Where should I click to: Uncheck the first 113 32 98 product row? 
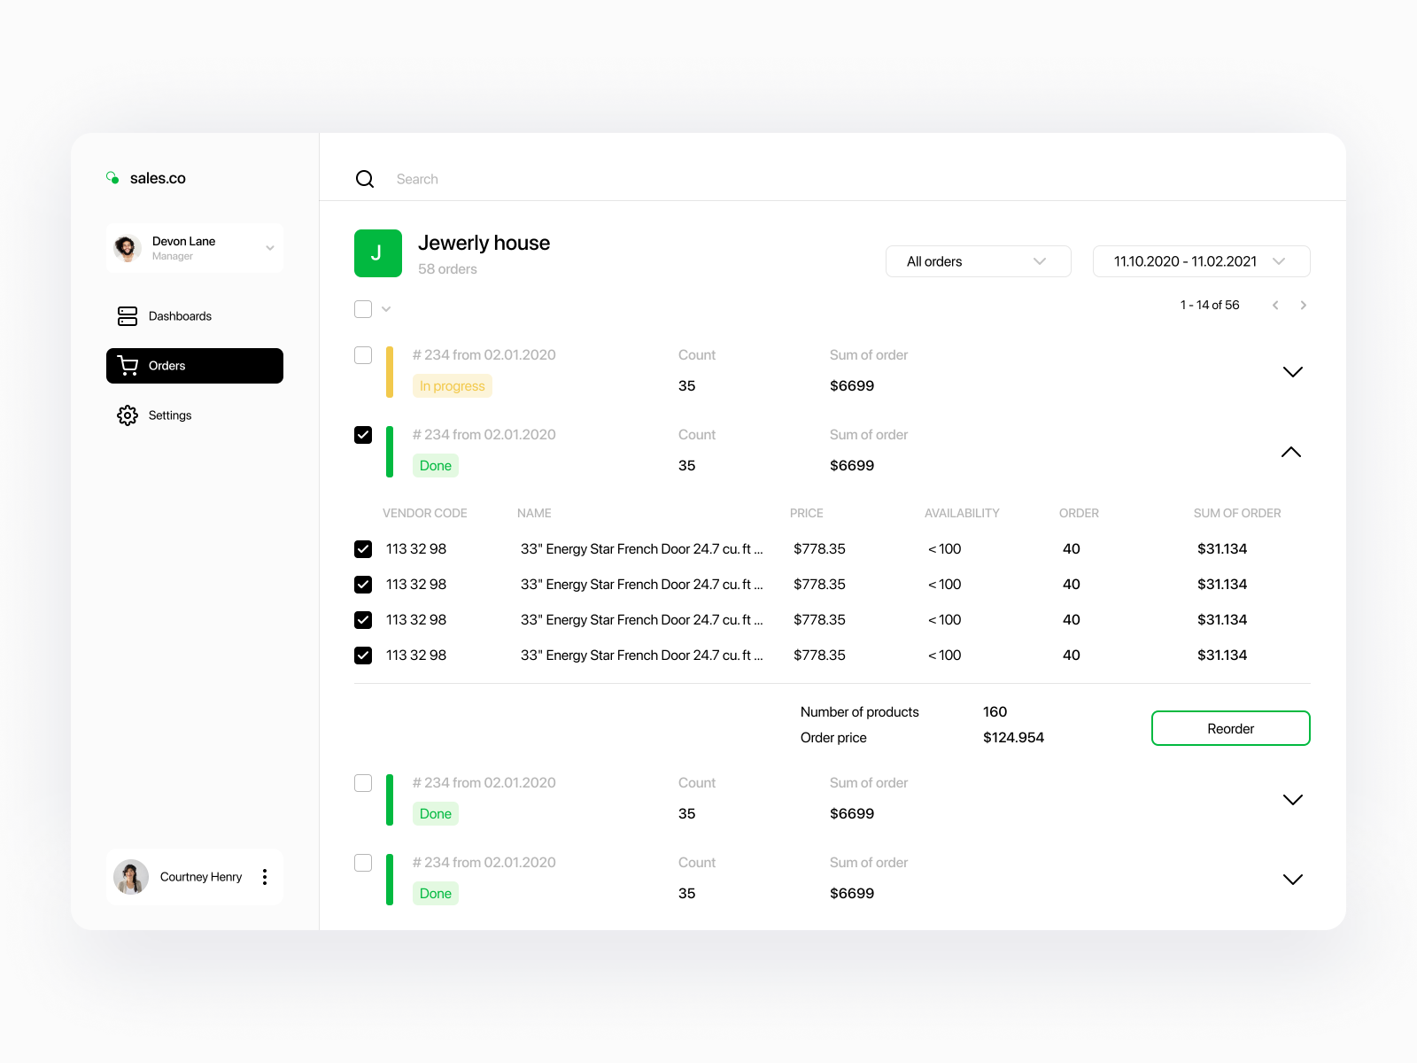coord(363,548)
